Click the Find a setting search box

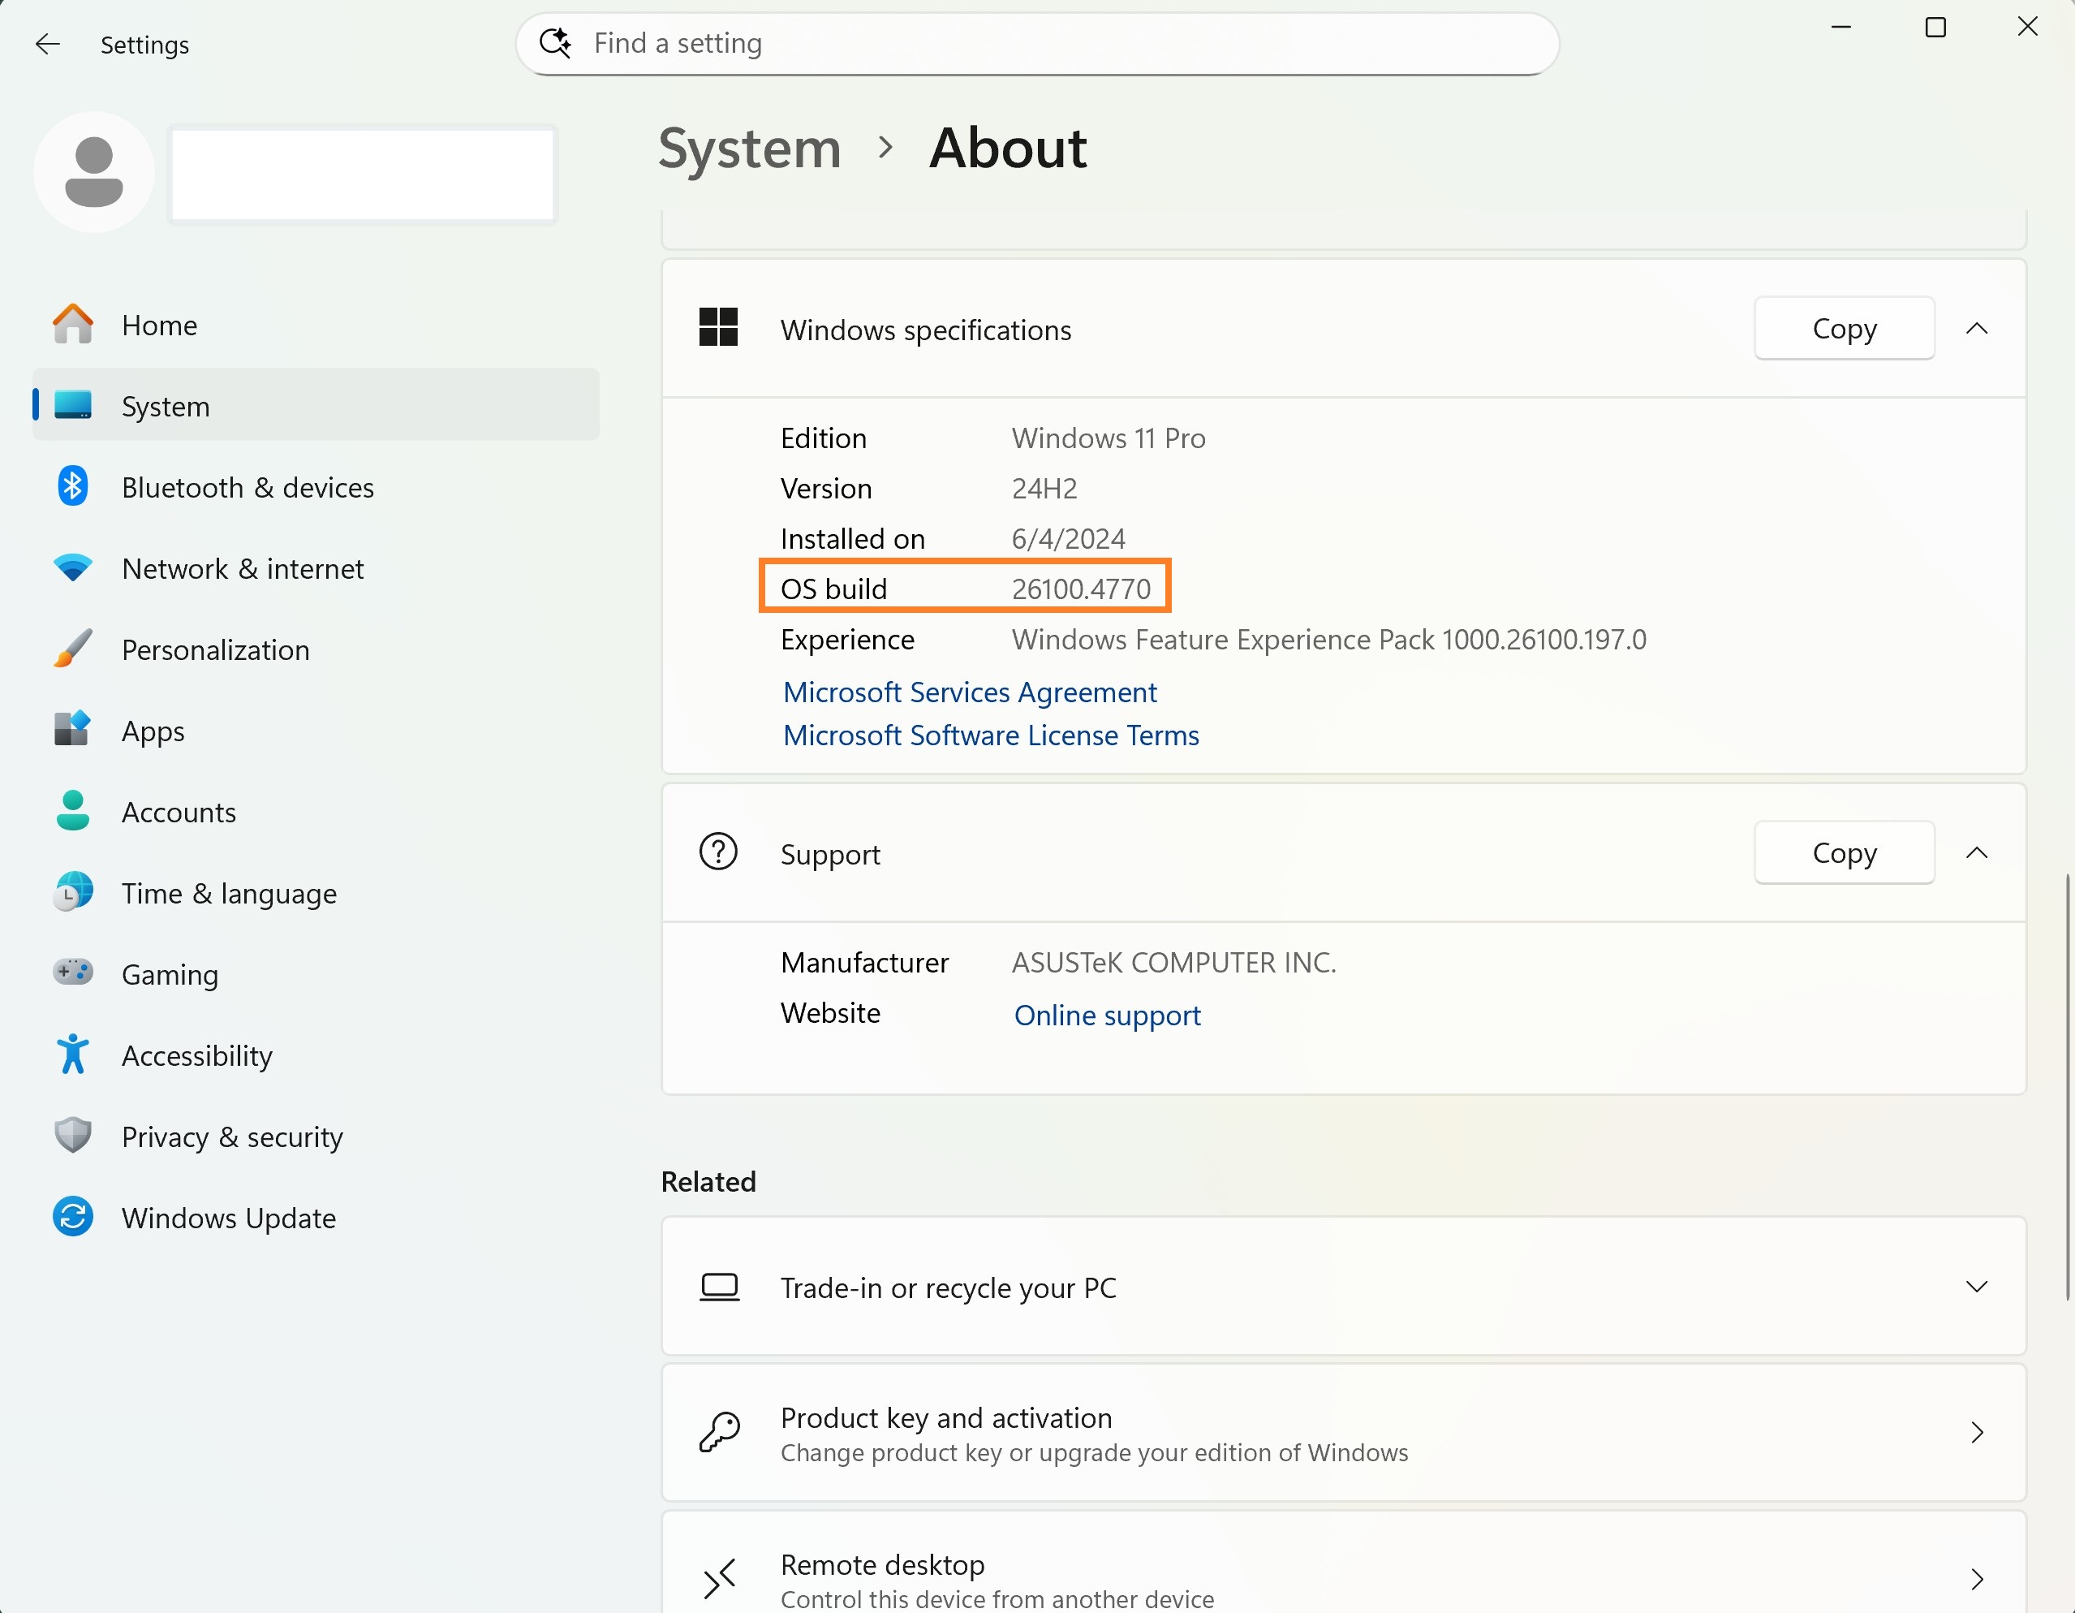coord(1037,44)
